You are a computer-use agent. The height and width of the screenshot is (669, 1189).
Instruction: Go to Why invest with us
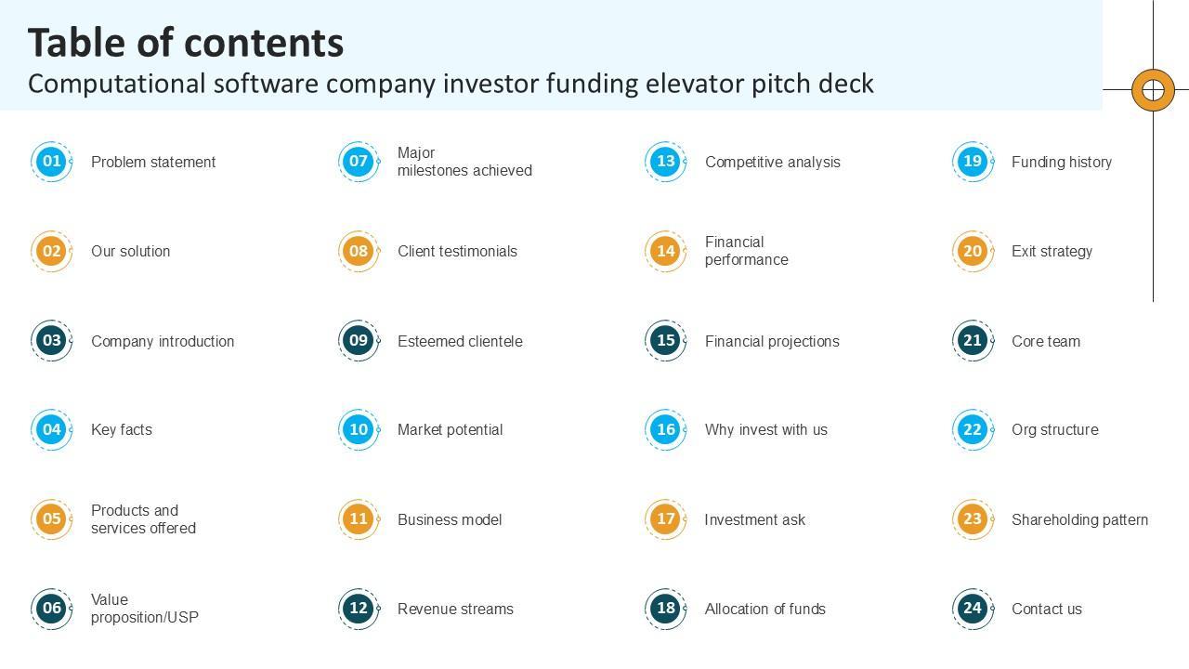765,429
